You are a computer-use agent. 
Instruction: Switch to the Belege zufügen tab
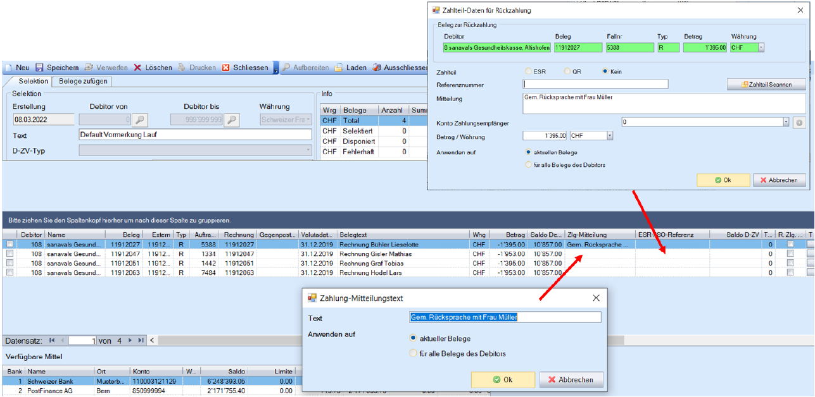pos(83,82)
